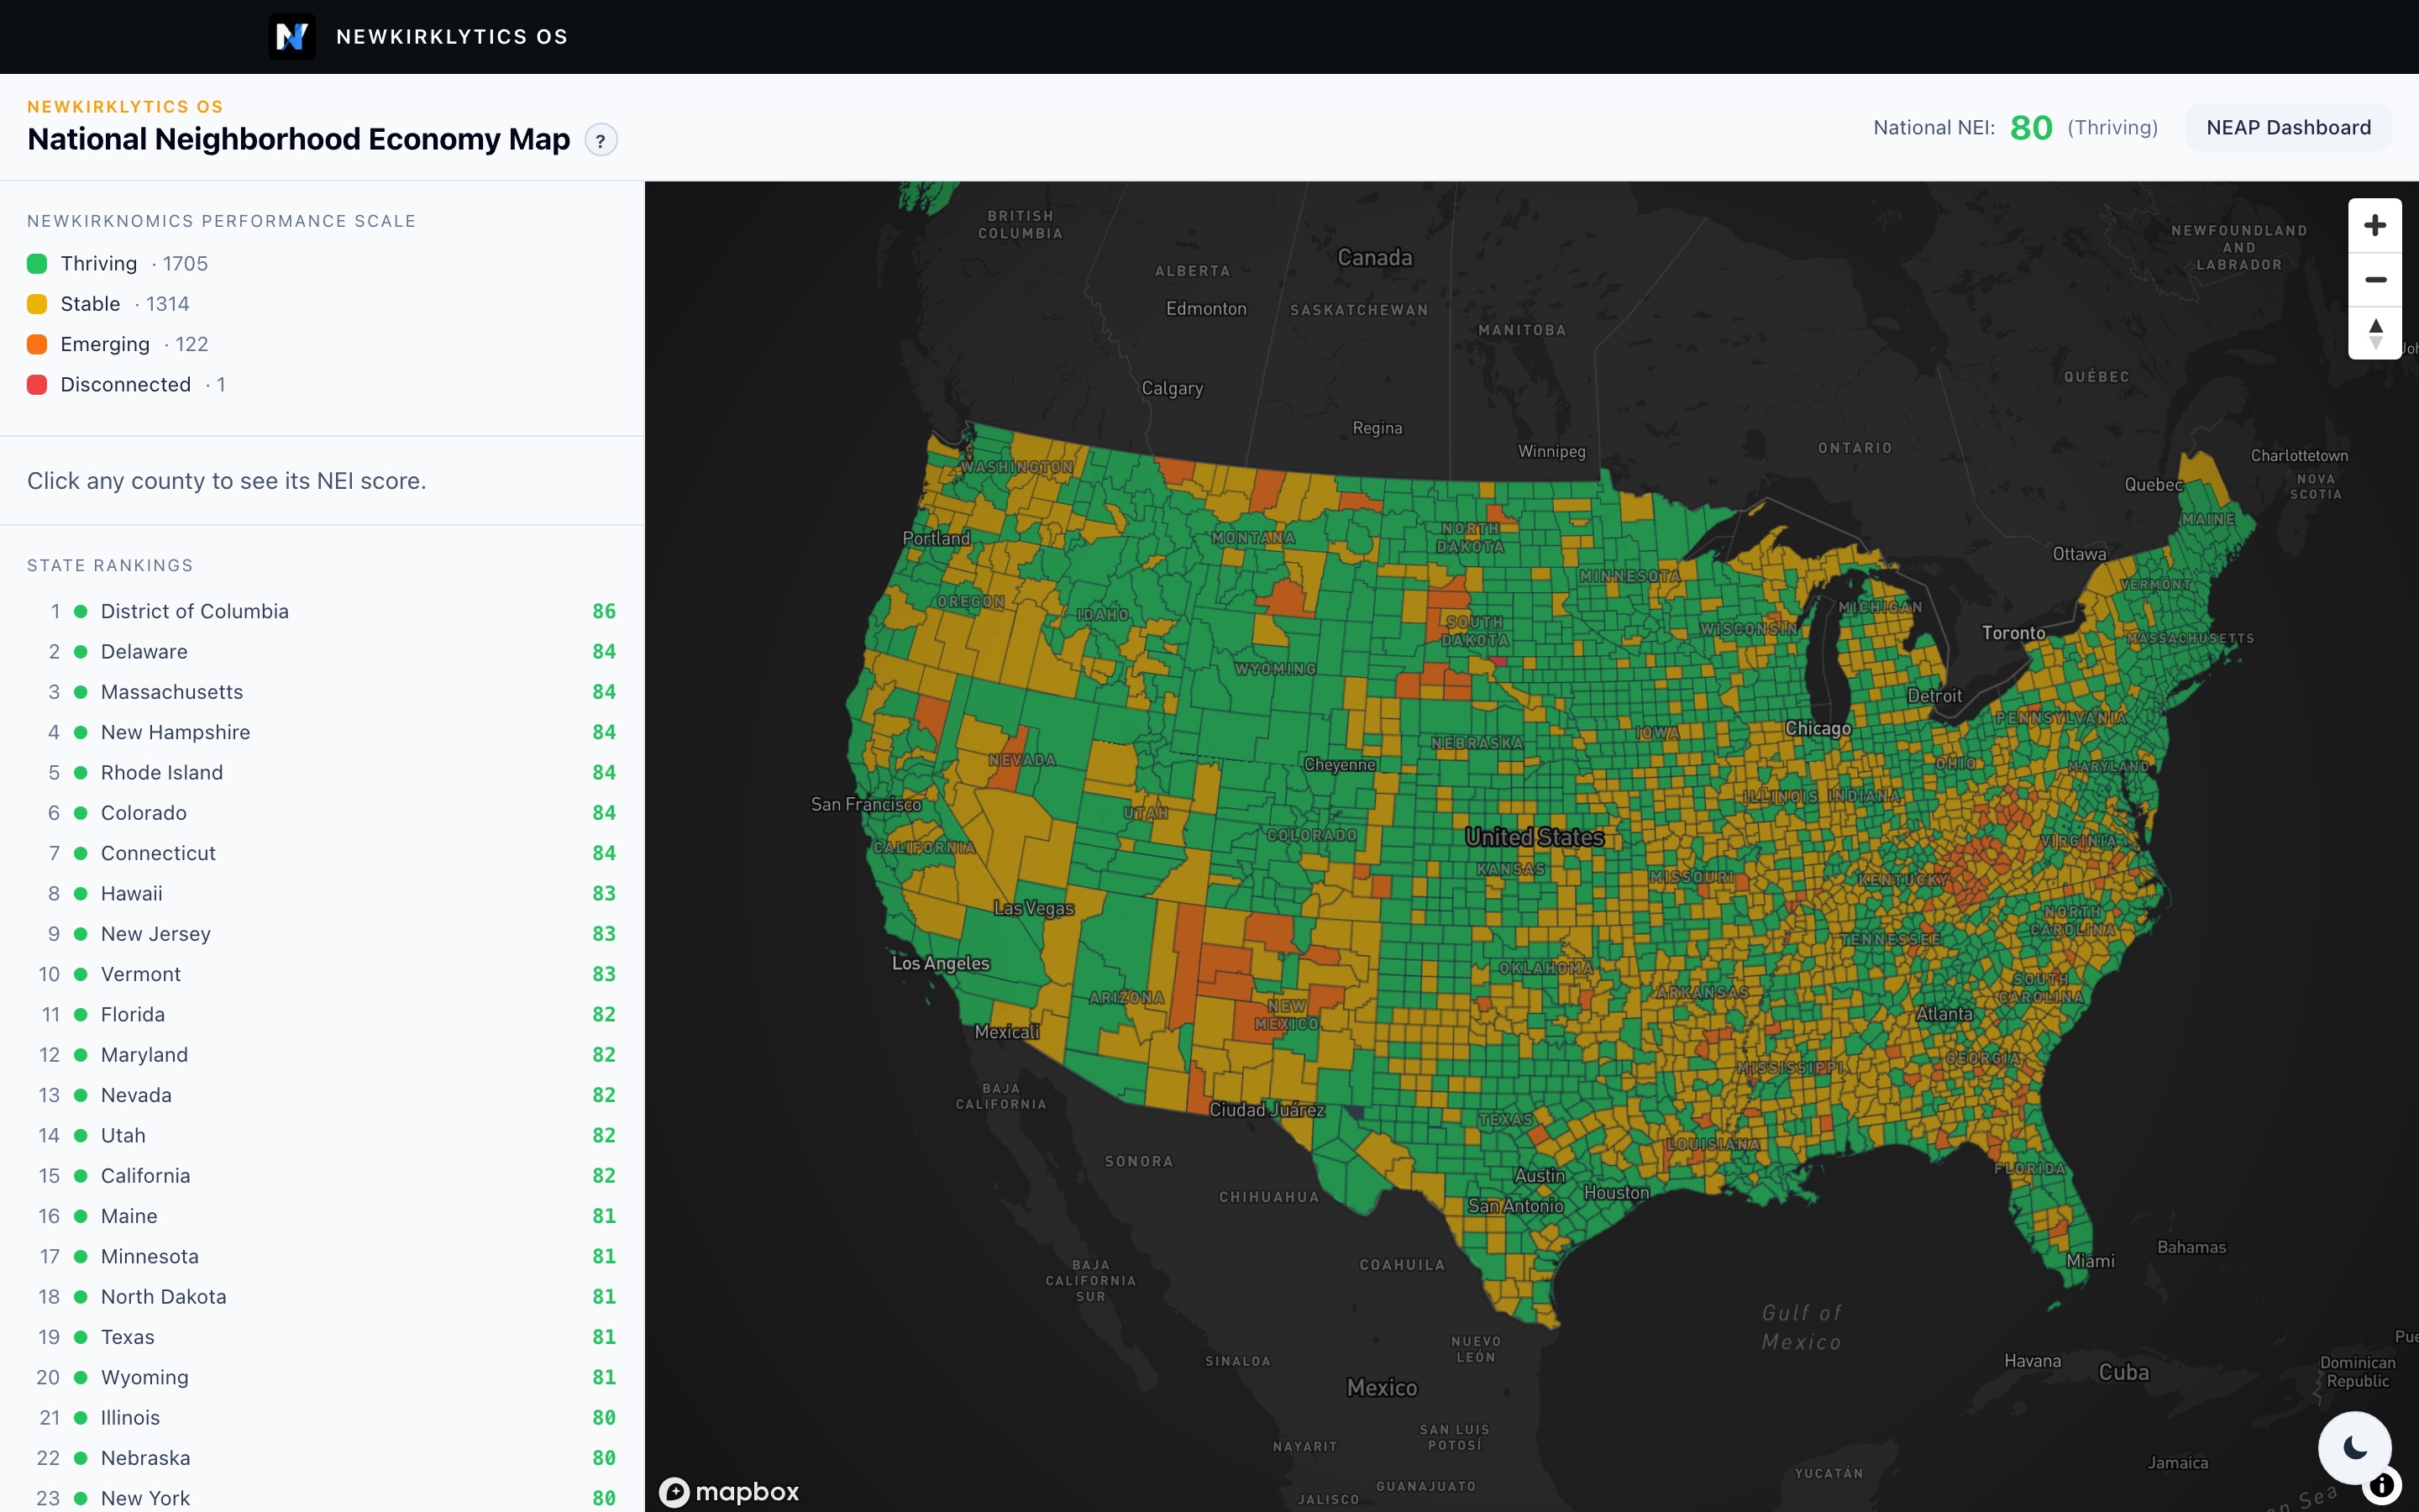Select Minnesota in state rankings

(x=322, y=1257)
